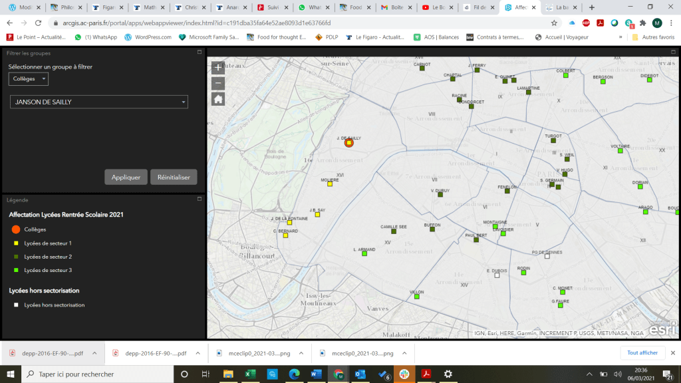
Task: Zoom in on the map
Action: [218, 67]
